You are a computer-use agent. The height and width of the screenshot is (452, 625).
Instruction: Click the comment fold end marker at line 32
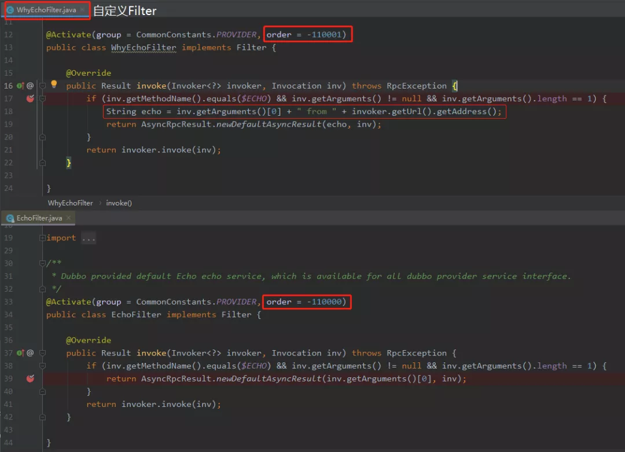42,289
